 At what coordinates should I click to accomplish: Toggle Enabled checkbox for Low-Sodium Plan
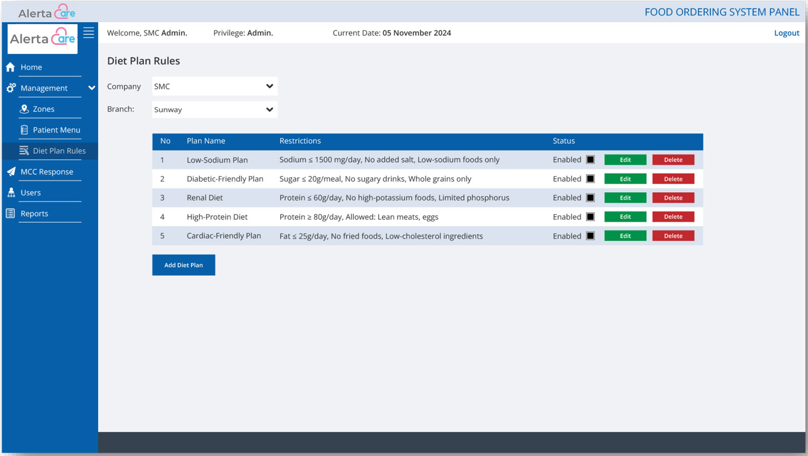click(590, 160)
